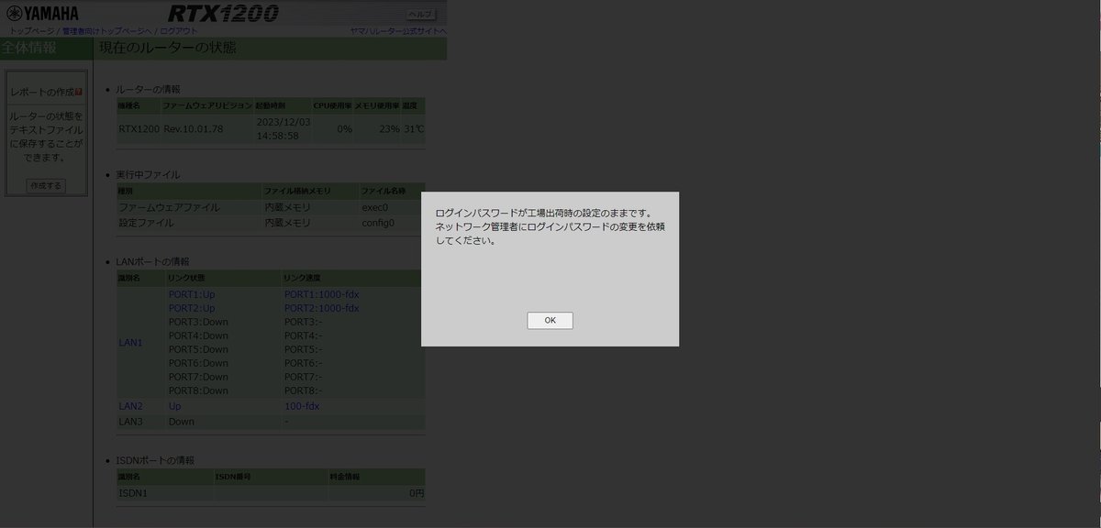Click PORT1:Up link status

[192, 295]
